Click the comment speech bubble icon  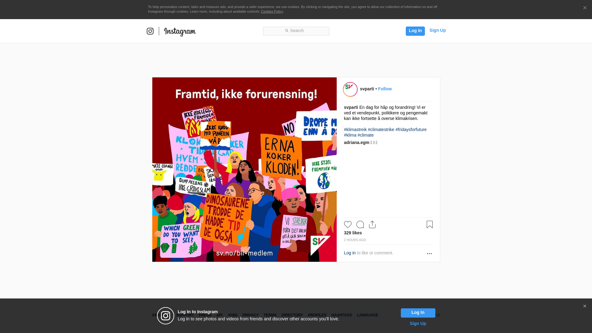coord(360,224)
